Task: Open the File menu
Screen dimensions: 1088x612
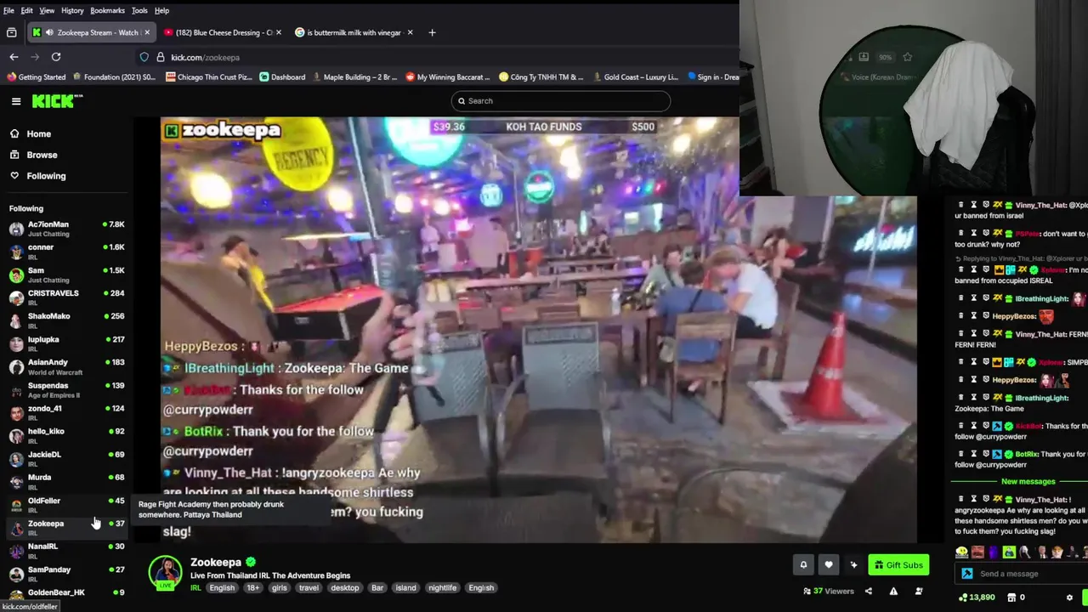Action: [x=8, y=10]
